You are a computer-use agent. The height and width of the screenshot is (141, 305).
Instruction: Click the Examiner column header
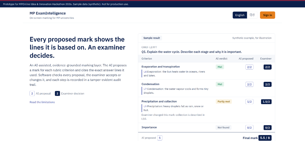click(266, 59)
